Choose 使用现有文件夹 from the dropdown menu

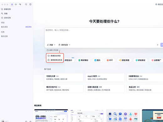tap(55, 60)
